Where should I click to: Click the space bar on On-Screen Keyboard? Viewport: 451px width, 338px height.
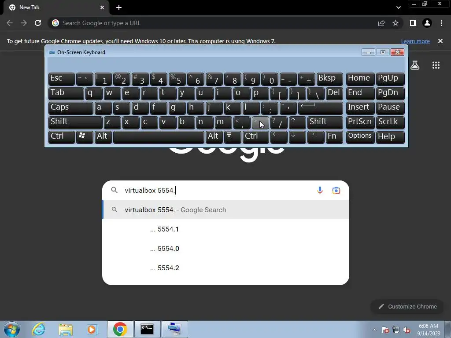point(159,137)
